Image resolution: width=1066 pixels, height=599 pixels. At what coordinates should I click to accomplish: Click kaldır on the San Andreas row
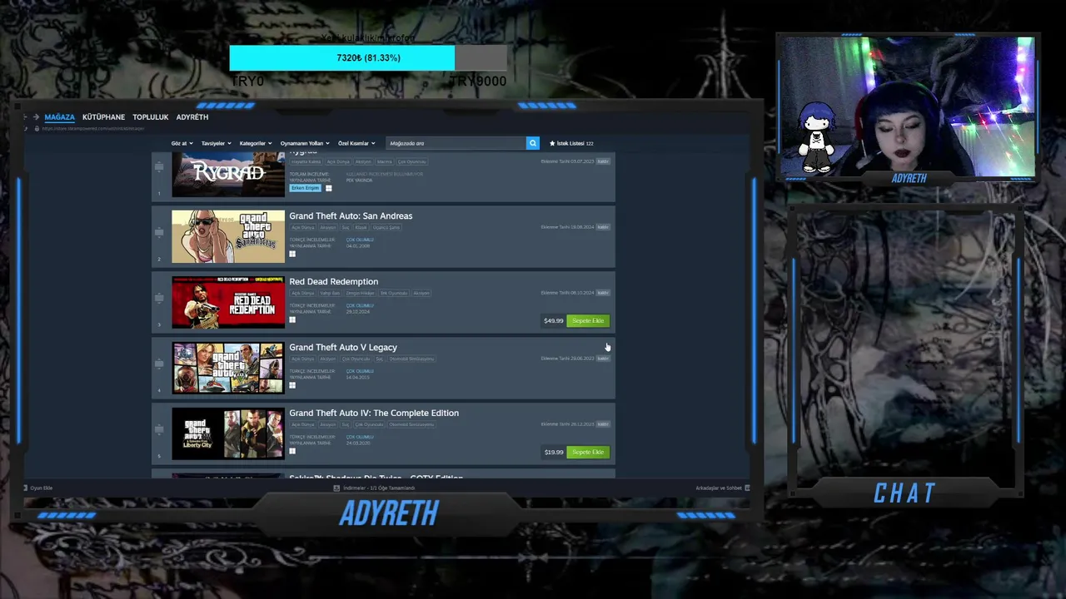tap(603, 227)
